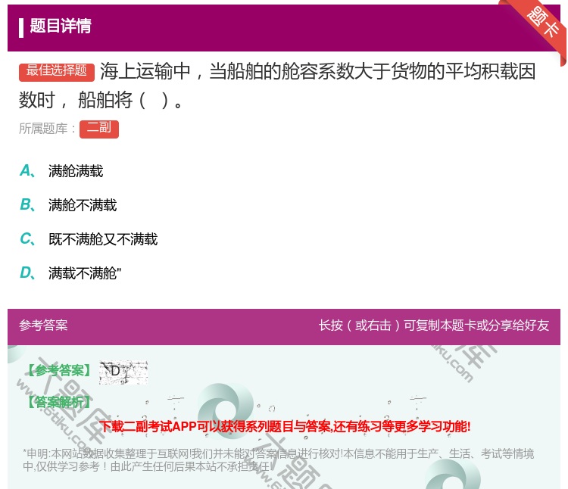The image size is (568, 489).
Task: Choose option B 满舱不满载
Action: (68, 205)
